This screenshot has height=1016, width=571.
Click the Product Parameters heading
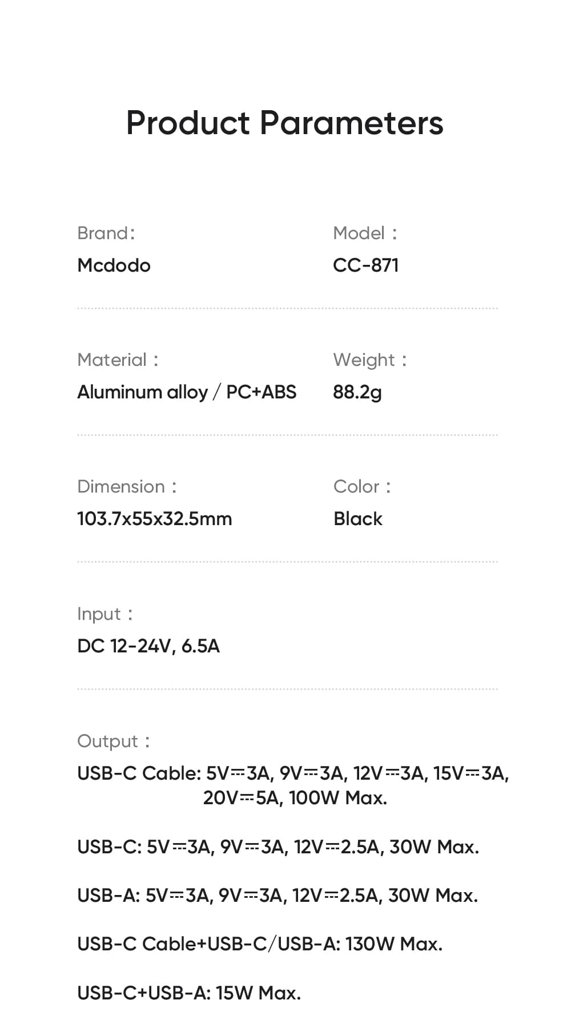[x=284, y=123]
